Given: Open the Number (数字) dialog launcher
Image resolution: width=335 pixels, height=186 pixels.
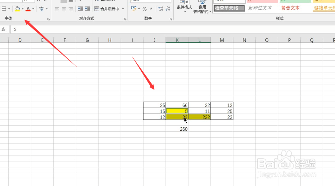Looking at the screenshot, I should pos(171,19).
